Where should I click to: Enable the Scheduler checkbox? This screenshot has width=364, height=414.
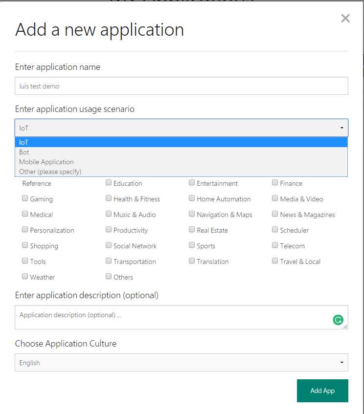[x=275, y=229]
